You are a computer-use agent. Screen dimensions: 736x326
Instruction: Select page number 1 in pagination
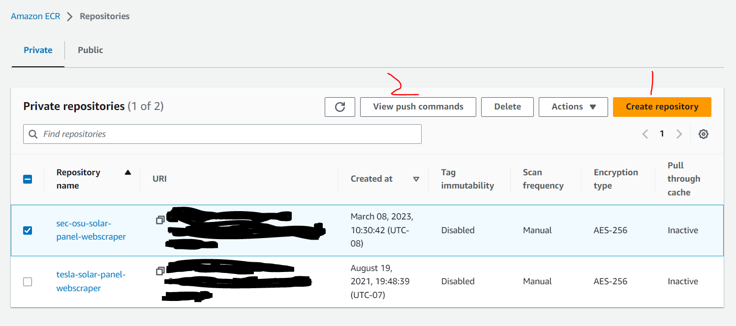[662, 134]
